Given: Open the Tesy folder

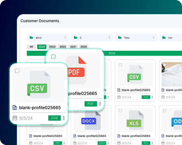Looking at the screenshot, I should click(x=136, y=38).
